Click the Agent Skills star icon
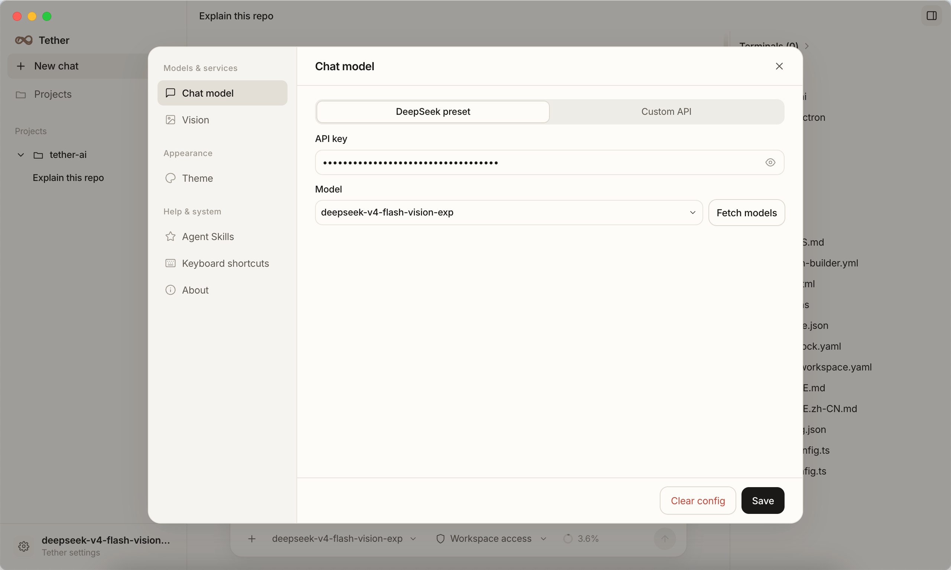Viewport: 951px width, 570px height. tap(171, 237)
